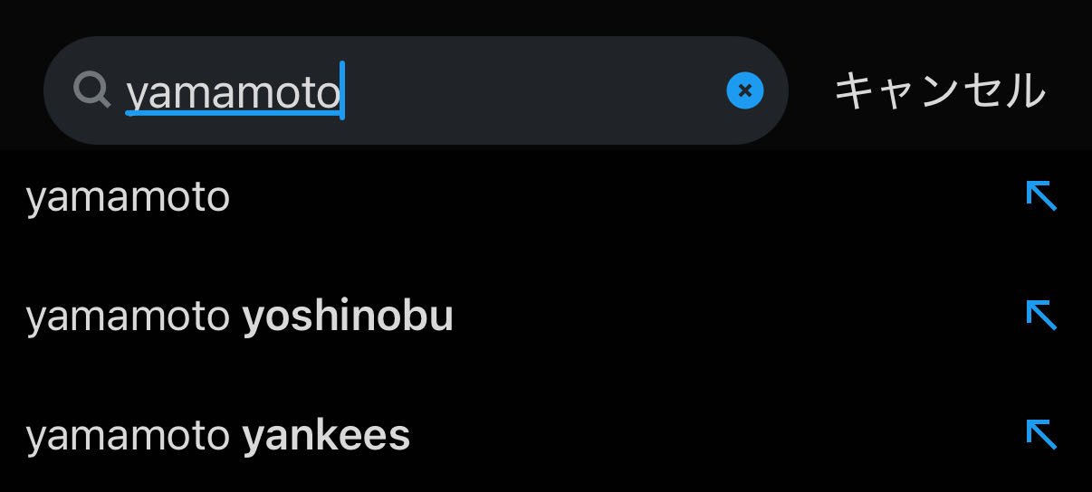Click the bold word "yoshinobu" in the suggestions

point(348,317)
